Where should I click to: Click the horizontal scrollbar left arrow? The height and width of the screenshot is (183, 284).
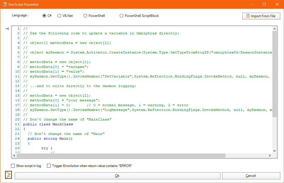click(x=14, y=155)
